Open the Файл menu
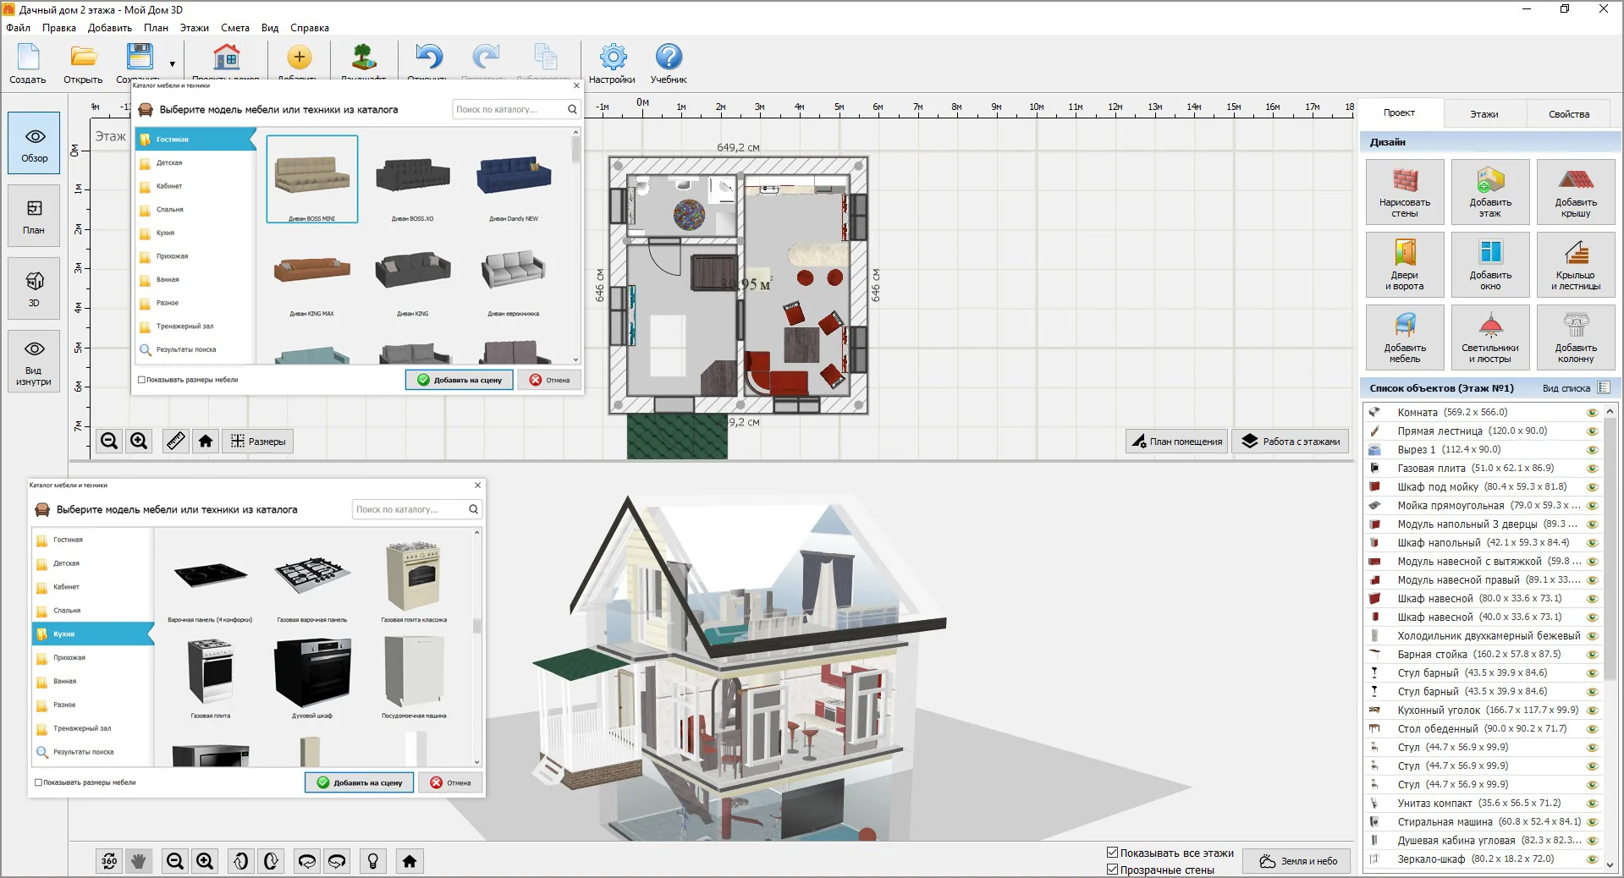 point(19,28)
